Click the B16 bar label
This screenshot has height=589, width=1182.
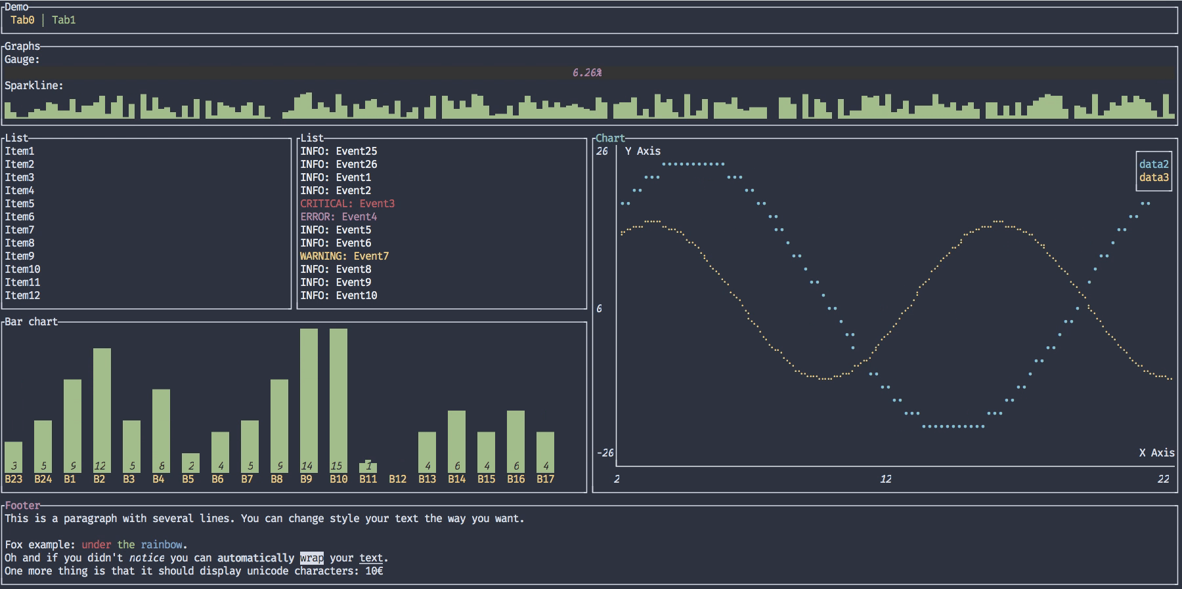[x=516, y=479]
